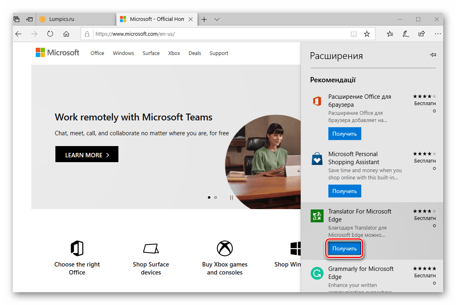The image size is (456, 305).
Task: Pause the hero carousel
Action: point(231,197)
